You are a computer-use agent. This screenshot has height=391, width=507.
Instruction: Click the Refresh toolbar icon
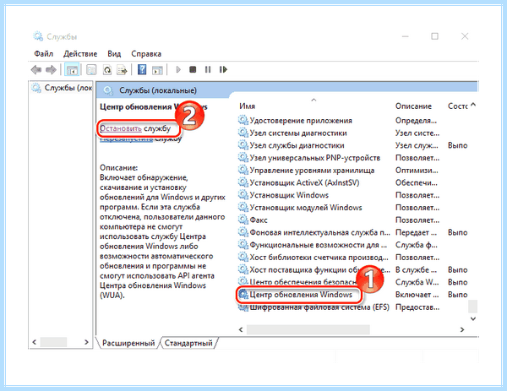tap(107, 69)
